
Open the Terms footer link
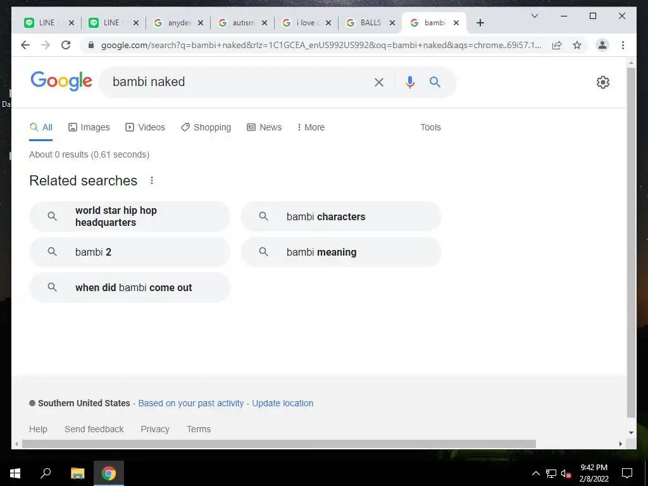[x=199, y=430]
